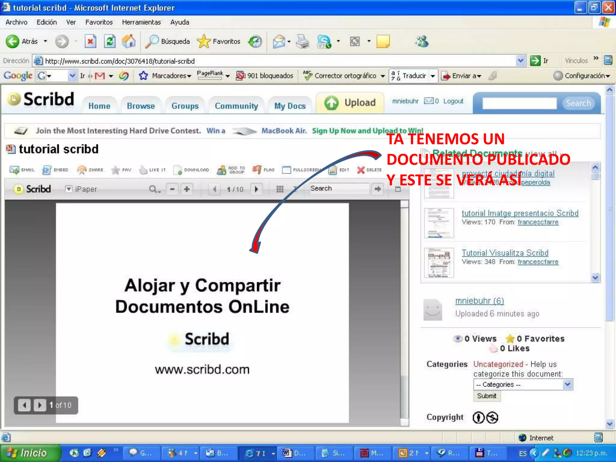Image resolution: width=616 pixels, height=462 pixels.
Task: Click the stop loading red X icon
Action: coord(90,42)
